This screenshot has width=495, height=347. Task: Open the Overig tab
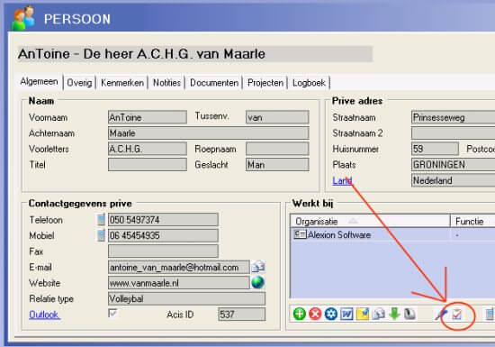pyautogui.click(x=79, y=83)
